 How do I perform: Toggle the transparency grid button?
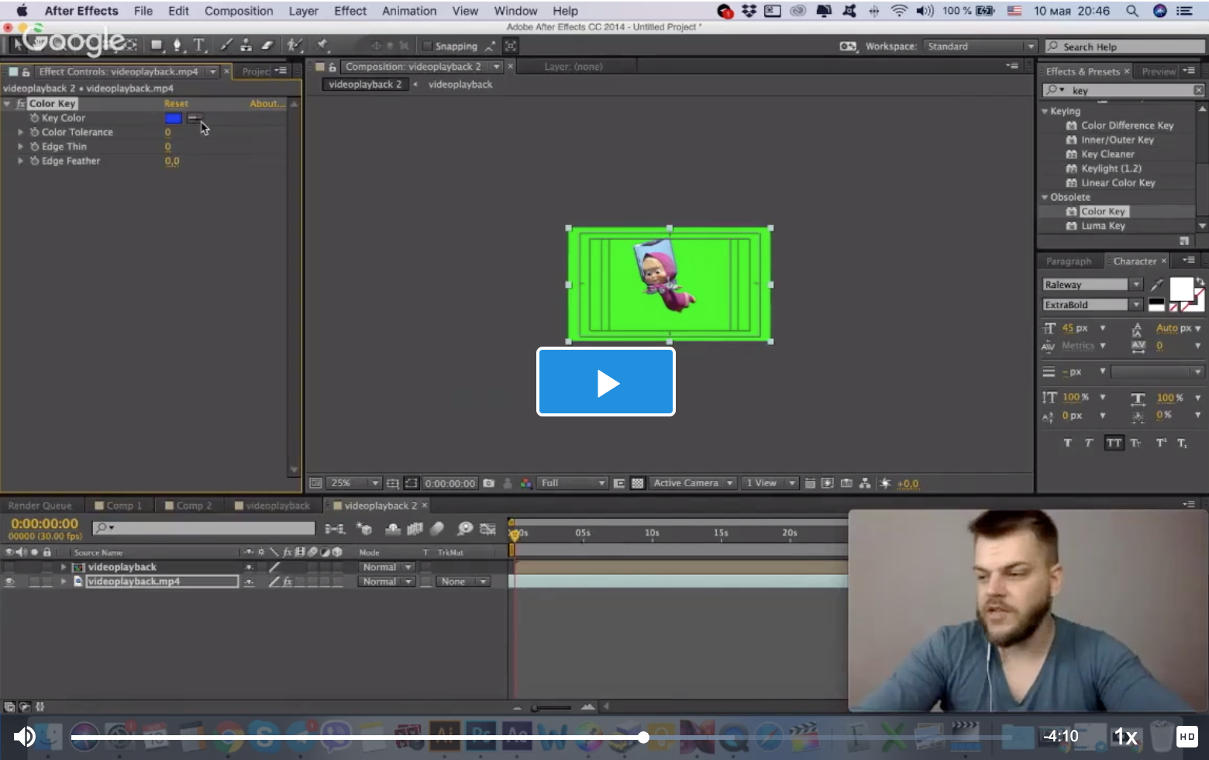pos(637,483)
